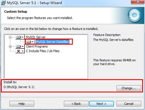Open the Help button
145x110 pixels.
[x=22, y=104]
